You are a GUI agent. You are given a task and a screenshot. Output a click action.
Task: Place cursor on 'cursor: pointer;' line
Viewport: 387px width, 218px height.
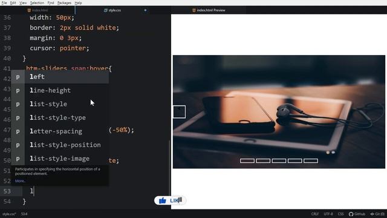[59, 48]
